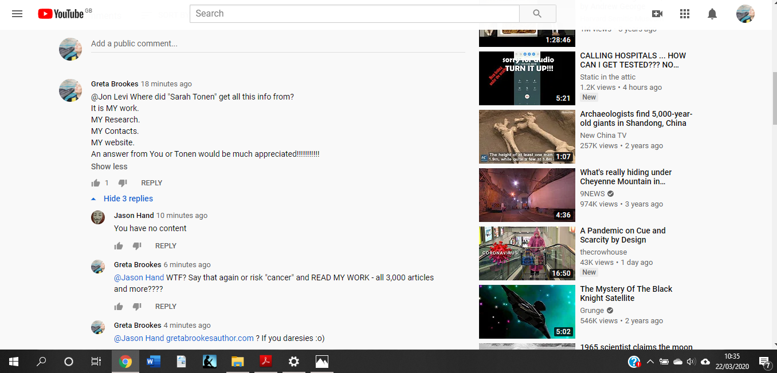777x373 pixels.
Task: Open A Pandemic on Cue video title
Action: pyautogui.click(x=622, y=235)
